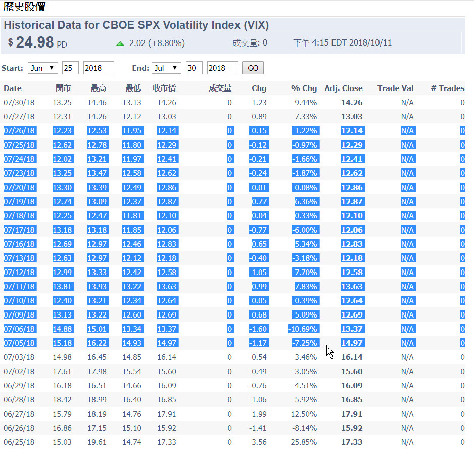The image size is (474, 451).
Task: Click the highlighted date 07/26/18
Action: click(x=20, y=130)
